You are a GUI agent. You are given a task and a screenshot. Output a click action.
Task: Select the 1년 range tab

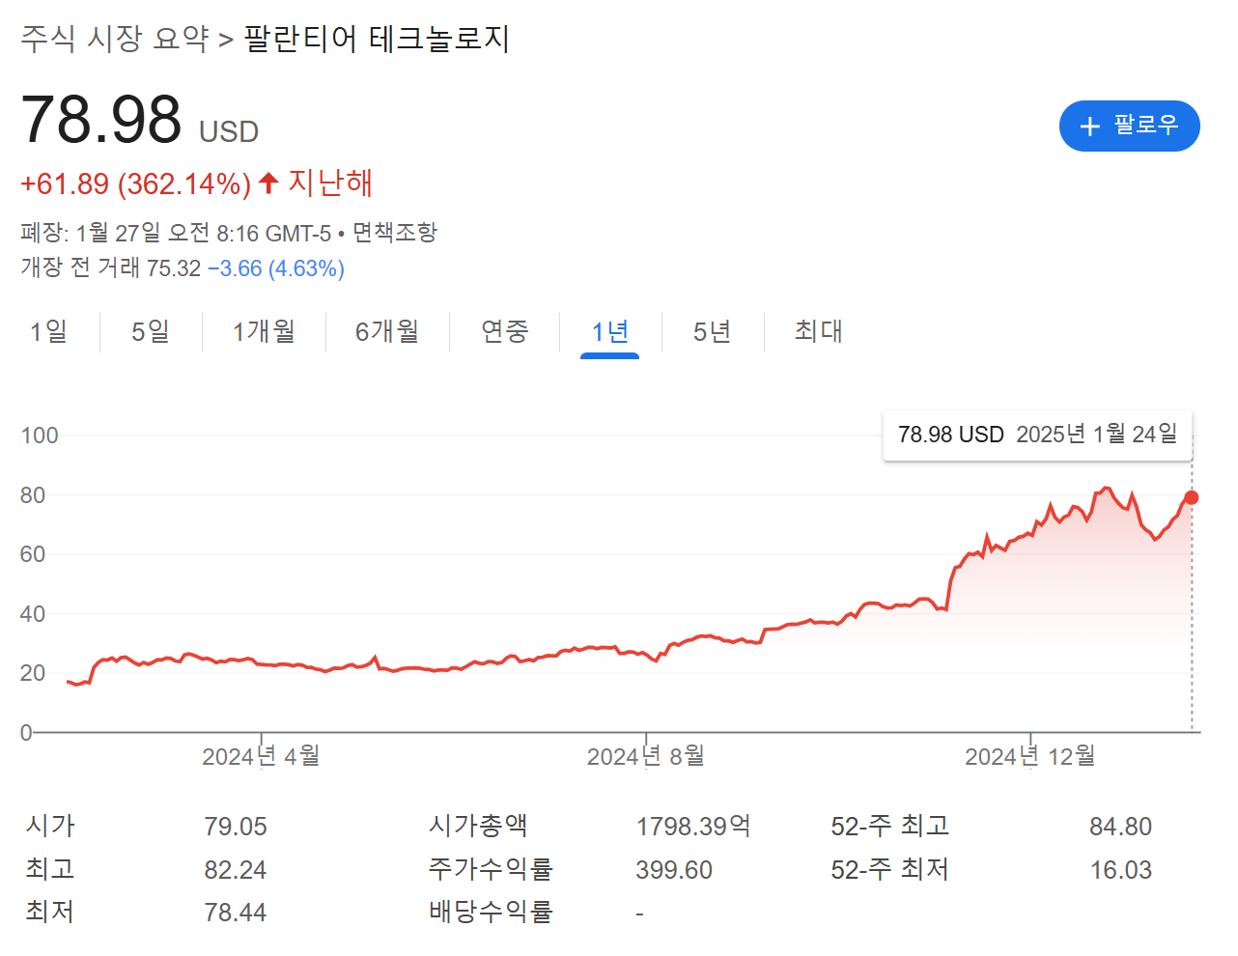coord(610,332)
